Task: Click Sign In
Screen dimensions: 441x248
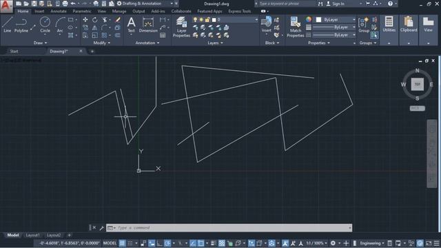Action: (338, 3)
